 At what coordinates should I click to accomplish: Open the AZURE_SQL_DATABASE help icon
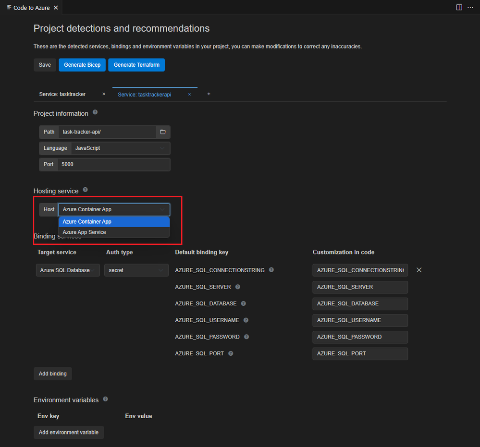(244, 303)
